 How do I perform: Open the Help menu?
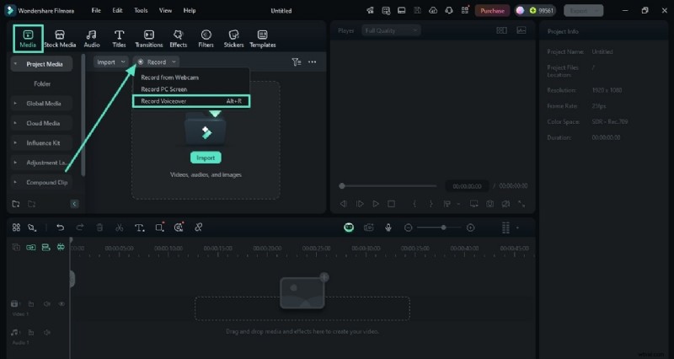point(189,10)
